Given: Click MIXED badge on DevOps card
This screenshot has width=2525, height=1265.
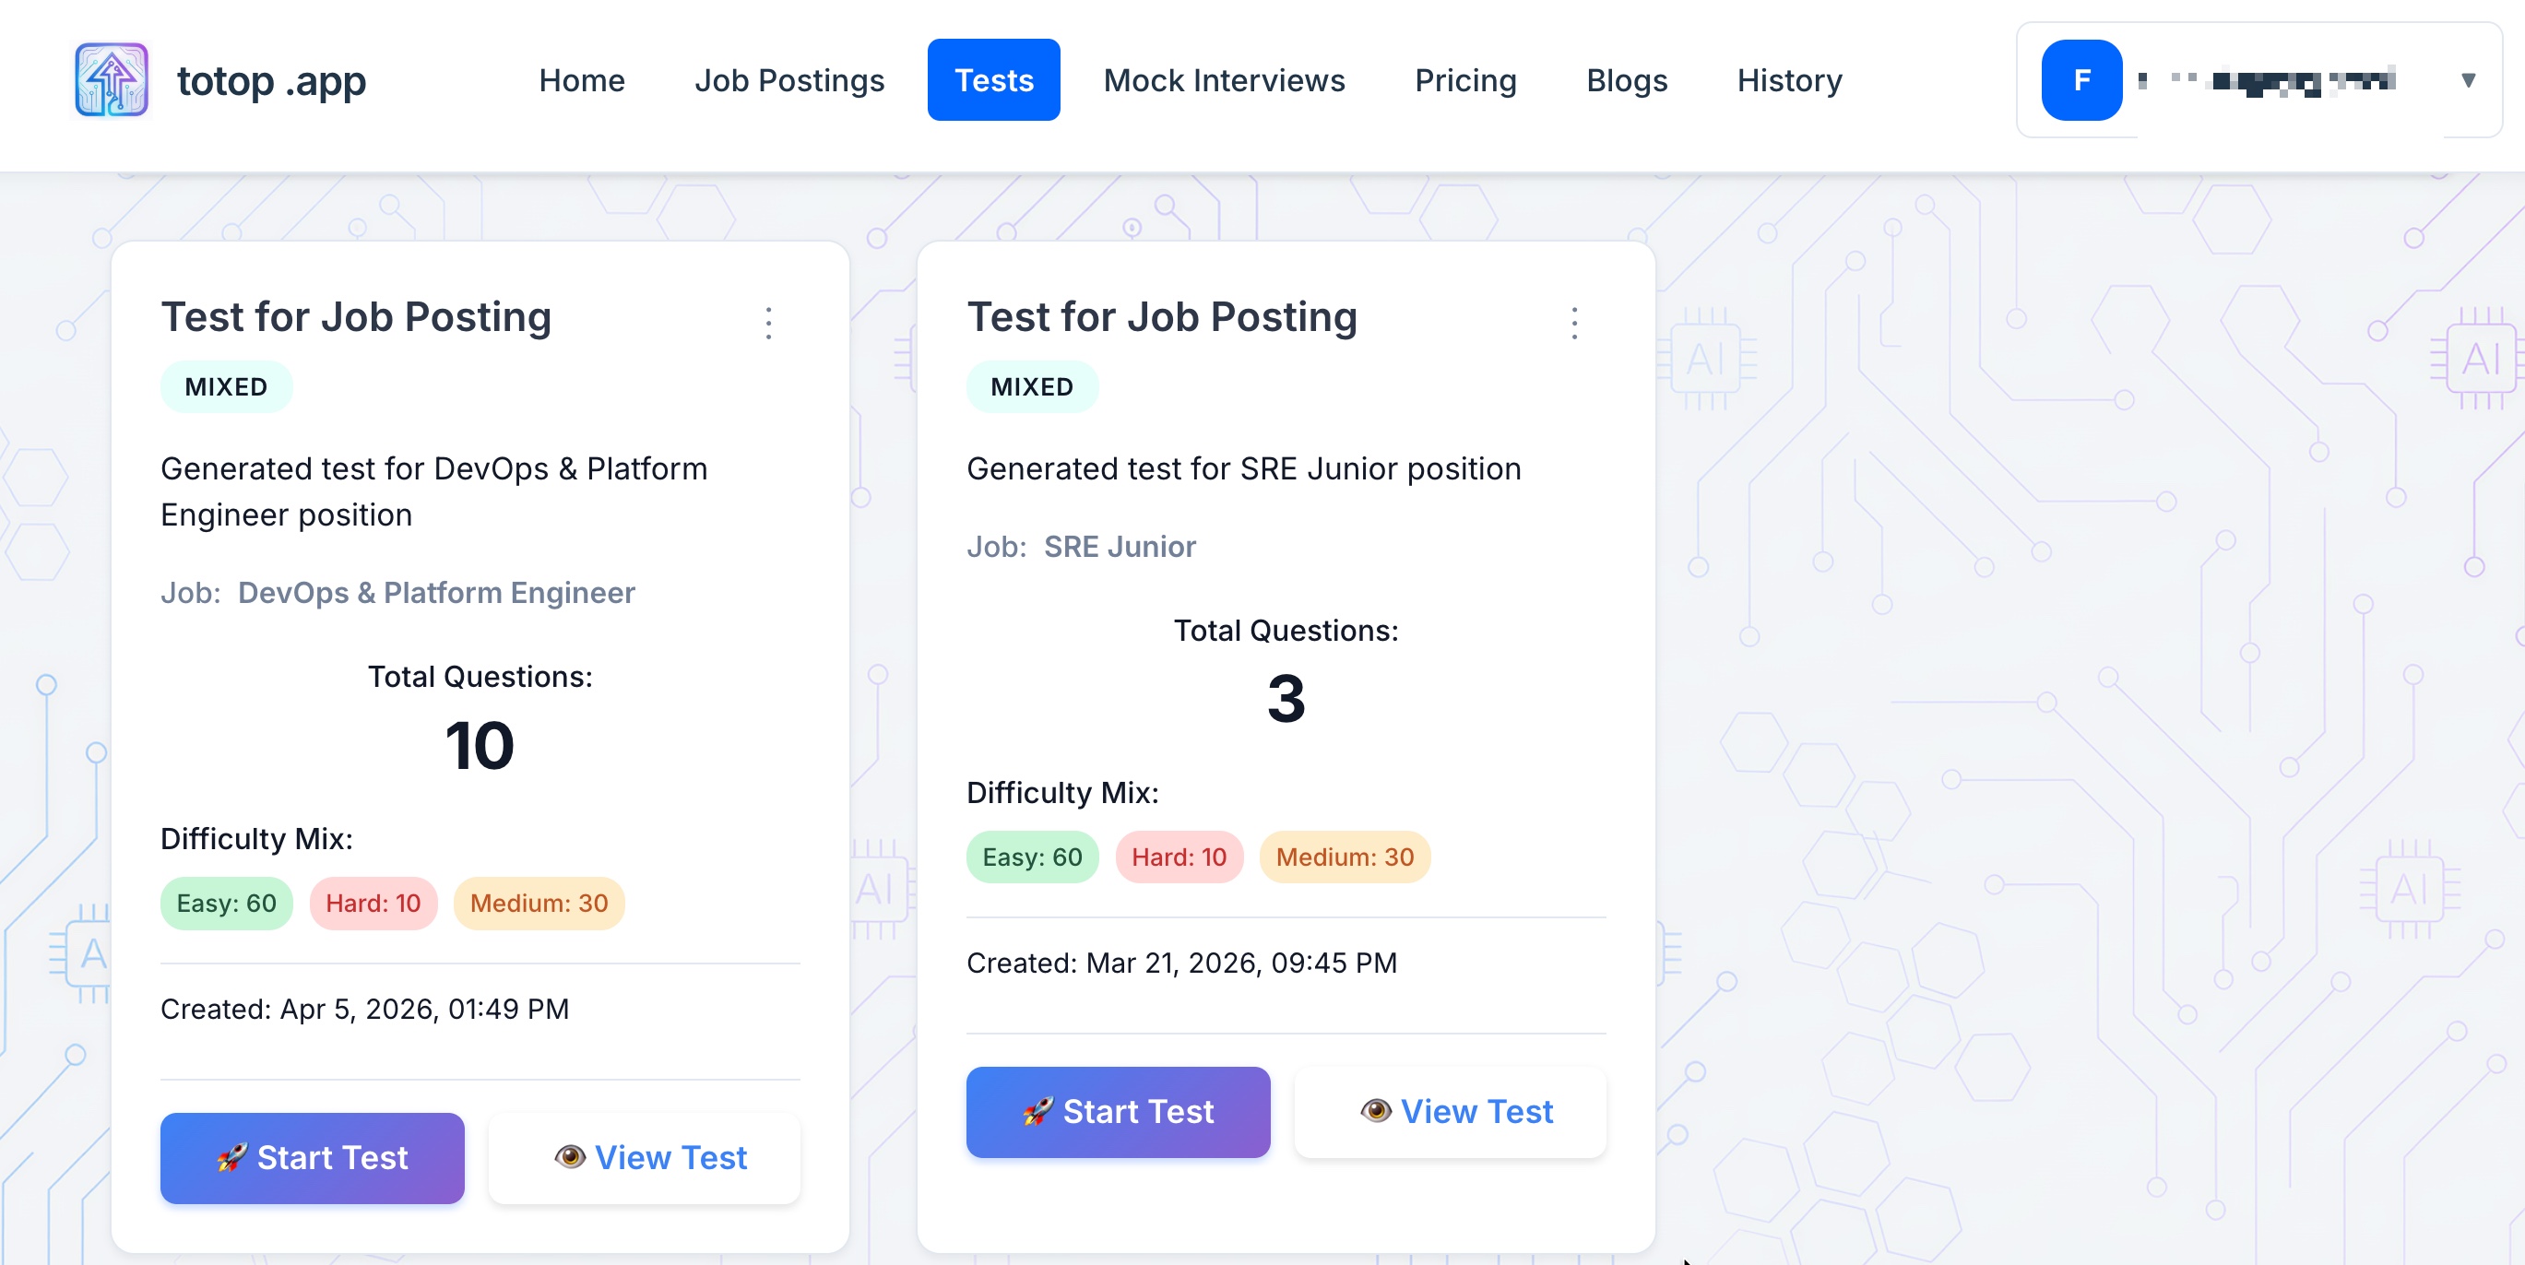Looking at the screenshot, I should pos(227,386).
